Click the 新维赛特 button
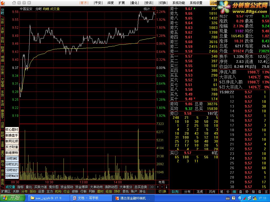Screen dimensions: 270x202 click(12, 153)
